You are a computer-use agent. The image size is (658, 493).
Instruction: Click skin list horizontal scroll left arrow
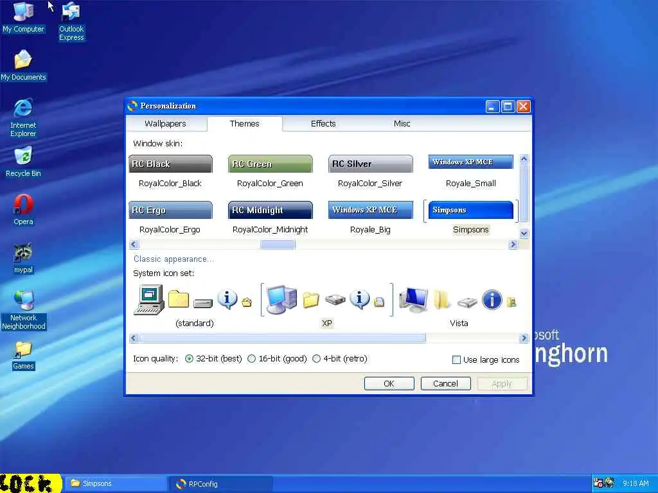tap(134, 245)
